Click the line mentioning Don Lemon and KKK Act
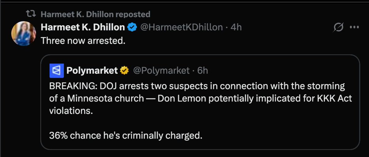 pyautogui.click(x=200, y=99)
